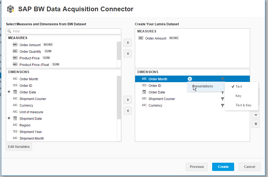Click the Edit Variables button

coord(19,147)
